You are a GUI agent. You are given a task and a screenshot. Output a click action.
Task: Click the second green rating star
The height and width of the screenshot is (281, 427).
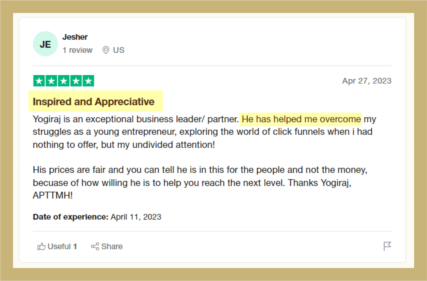click(x=51, y=81)
